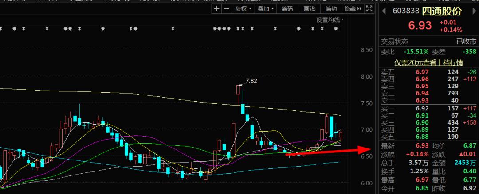
Task: Select the 买一 buy order row
Action: (x=426, y=108)
